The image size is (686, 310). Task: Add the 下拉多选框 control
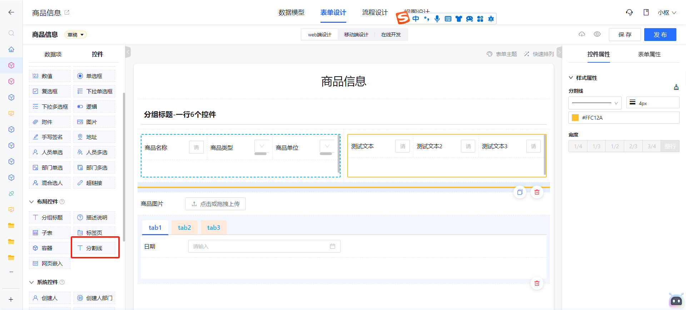[49, 107]
